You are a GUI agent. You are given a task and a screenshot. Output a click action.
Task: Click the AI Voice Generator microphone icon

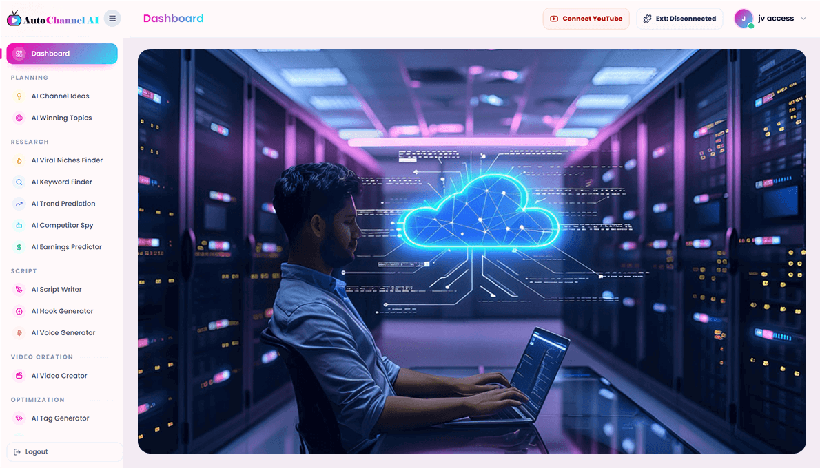click(19, 332)
